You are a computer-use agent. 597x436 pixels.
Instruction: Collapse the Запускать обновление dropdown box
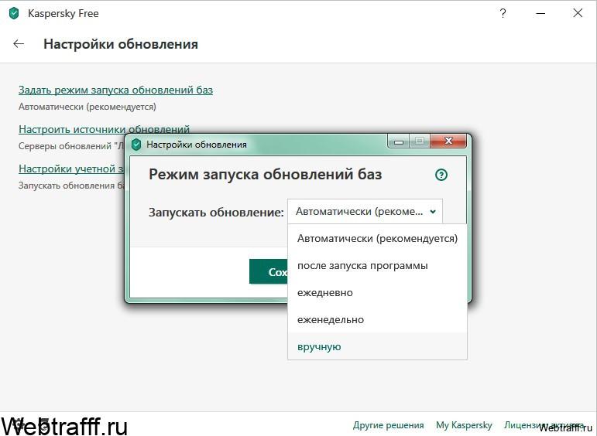tap(365, 211)
